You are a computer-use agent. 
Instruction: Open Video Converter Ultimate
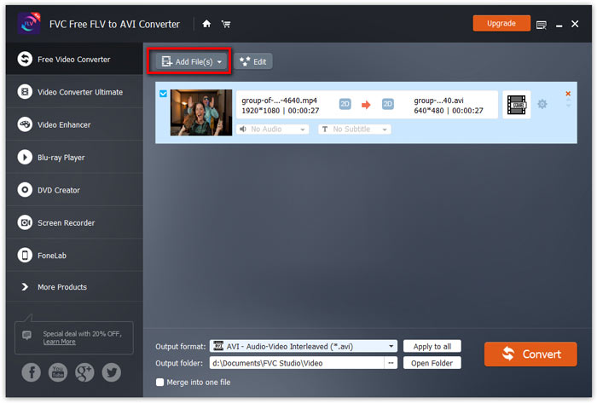click(74, 92)
